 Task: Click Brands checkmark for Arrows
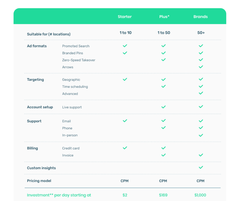click(x=200, y=67)
